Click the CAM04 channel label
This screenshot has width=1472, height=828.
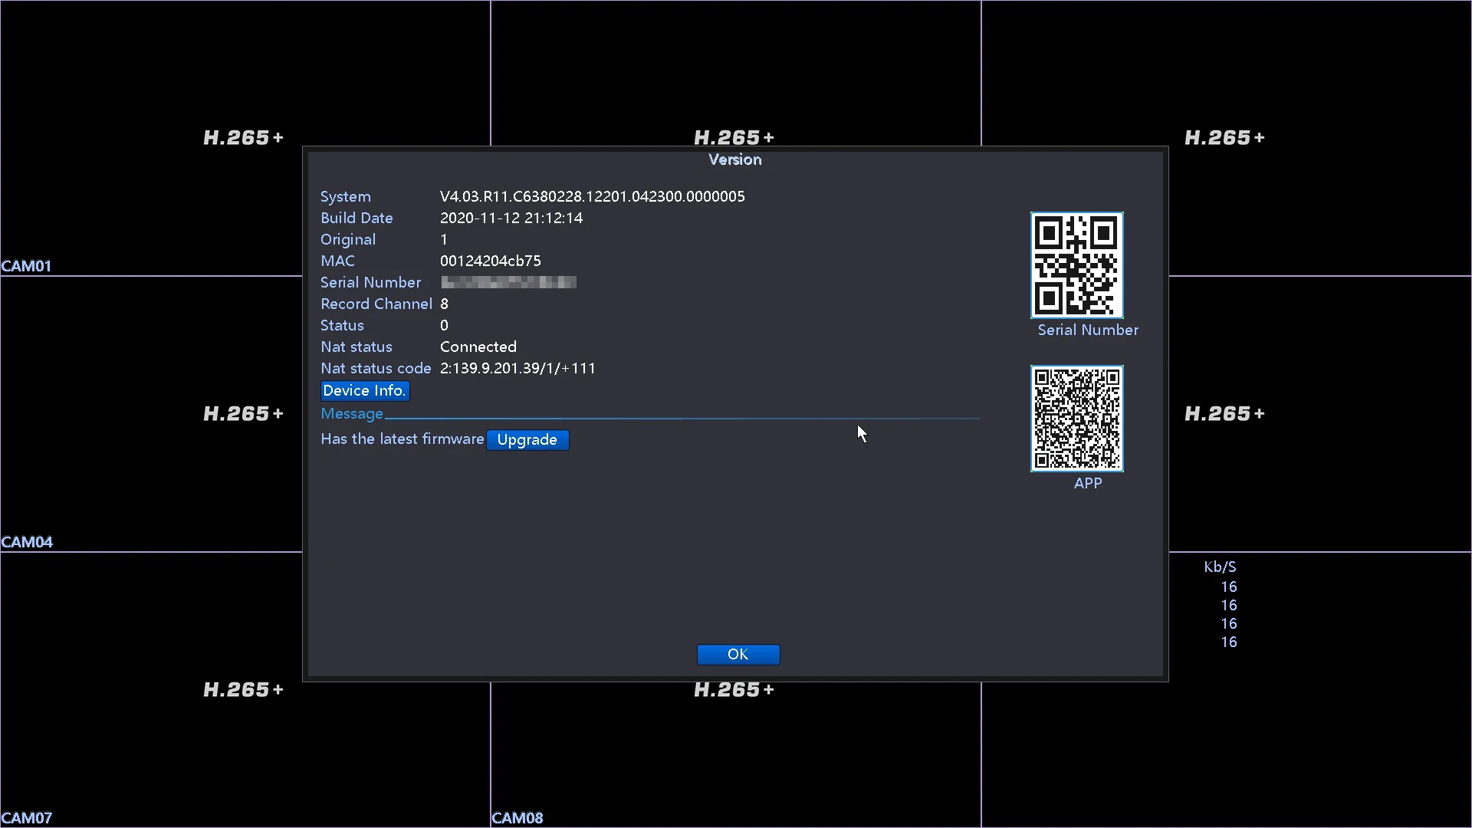click(27, 542)
